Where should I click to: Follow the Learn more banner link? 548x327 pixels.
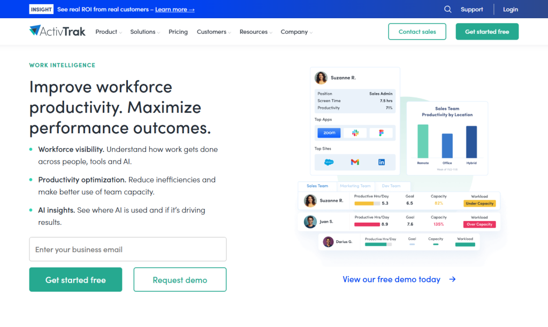[175, 10]
